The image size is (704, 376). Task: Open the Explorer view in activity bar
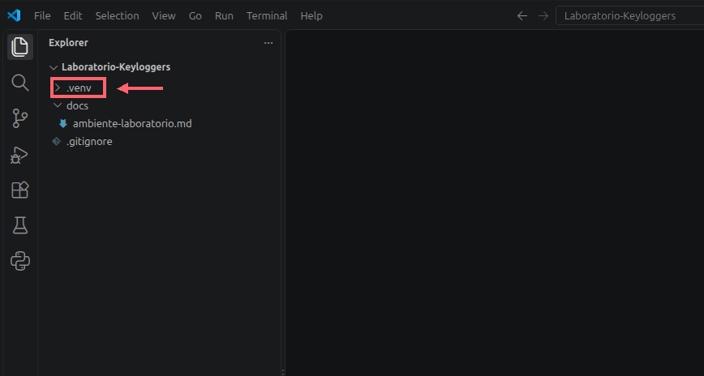[x=19, y=47]
